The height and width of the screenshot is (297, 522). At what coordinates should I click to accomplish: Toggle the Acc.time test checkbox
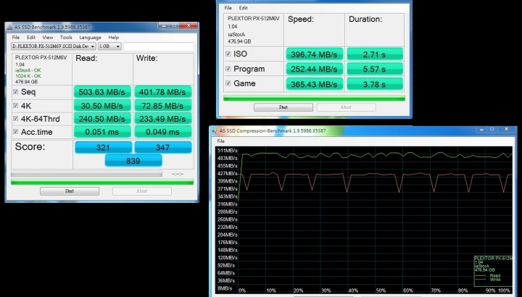(x=15, y=131)
